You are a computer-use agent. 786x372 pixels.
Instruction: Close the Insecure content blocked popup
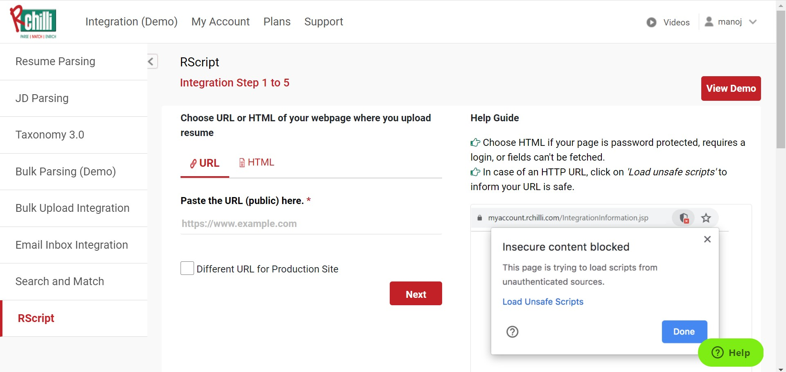click(x=707, y=239)
